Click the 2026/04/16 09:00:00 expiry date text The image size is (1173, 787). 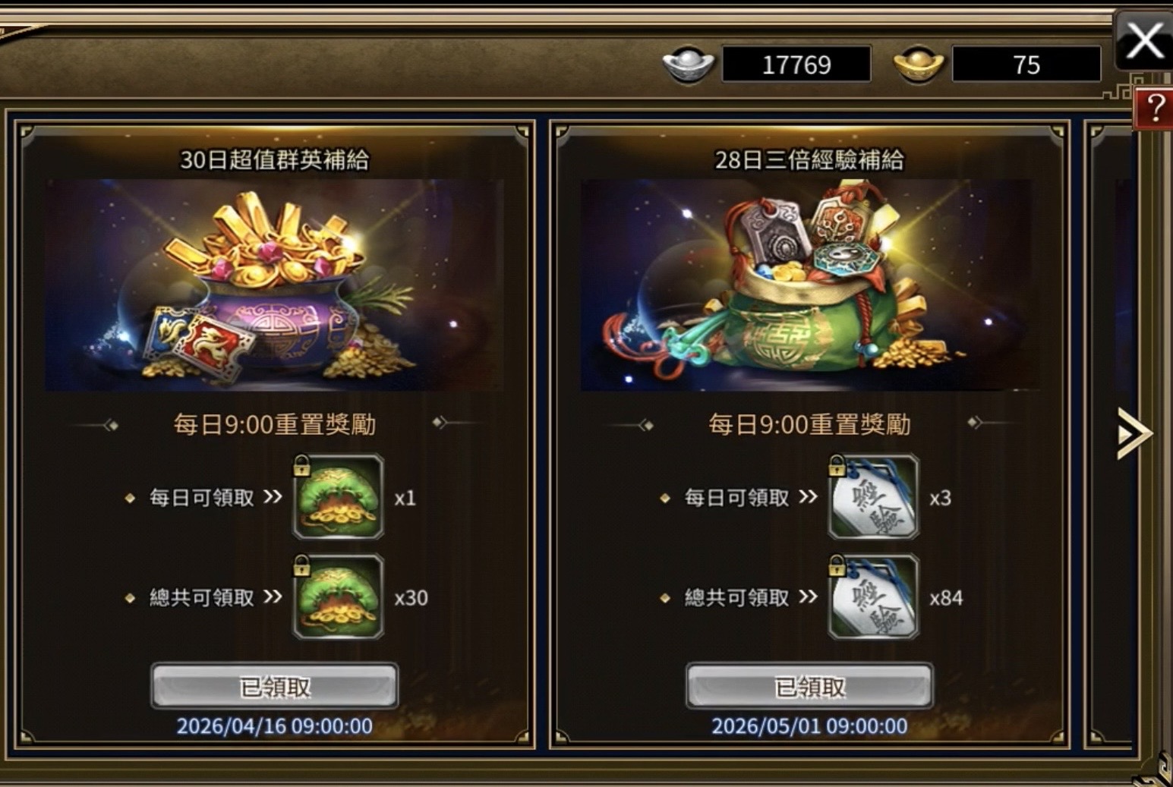pos(275,726)
